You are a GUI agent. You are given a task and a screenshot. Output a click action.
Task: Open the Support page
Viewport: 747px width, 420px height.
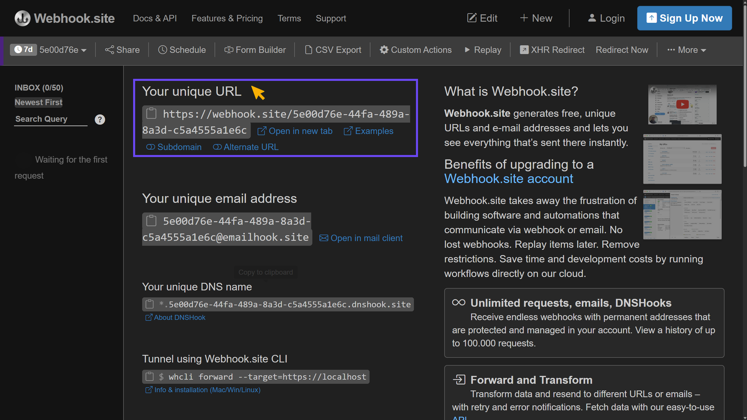click(x=331, y=18)
